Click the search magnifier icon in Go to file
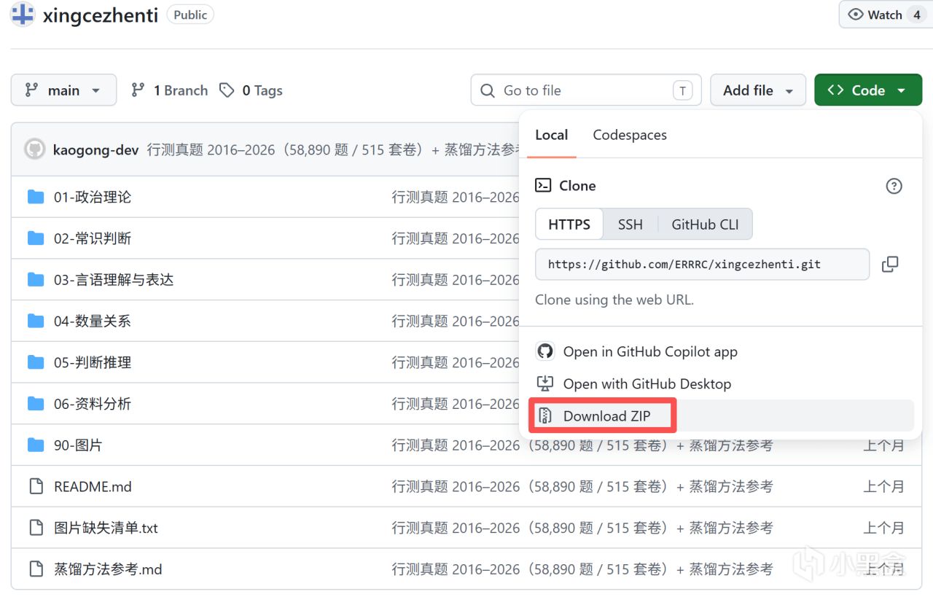This screenshot has width=933, height=597. 488,90
